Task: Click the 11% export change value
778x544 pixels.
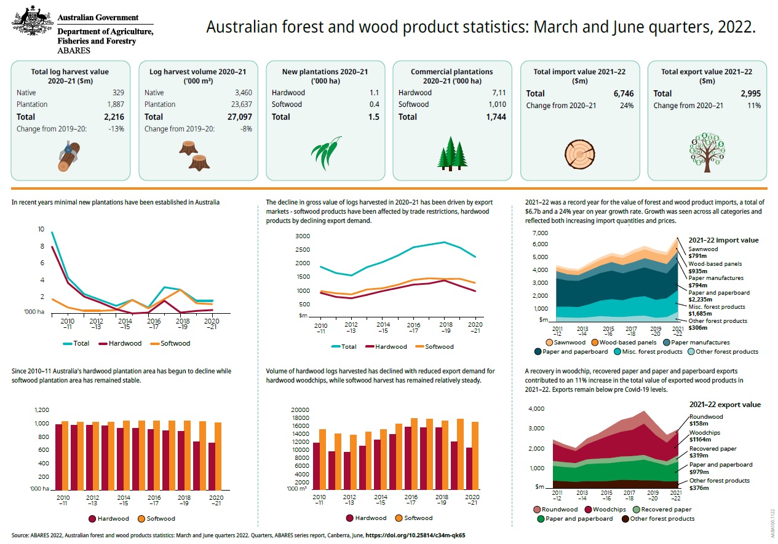Action: coord(755,106)
